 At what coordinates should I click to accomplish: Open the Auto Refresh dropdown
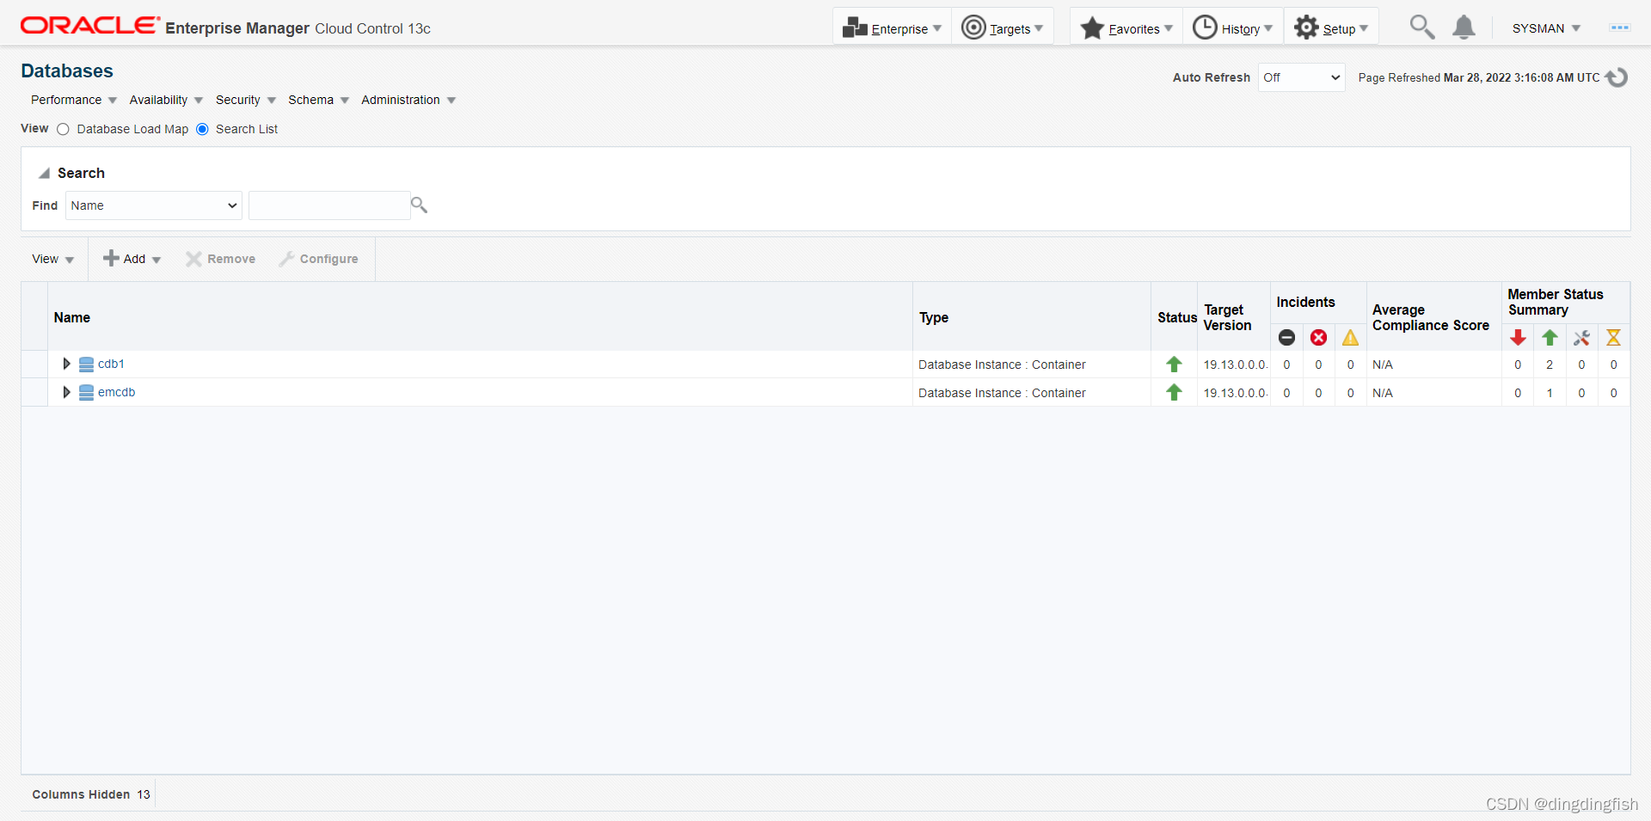click(1301, 77)
